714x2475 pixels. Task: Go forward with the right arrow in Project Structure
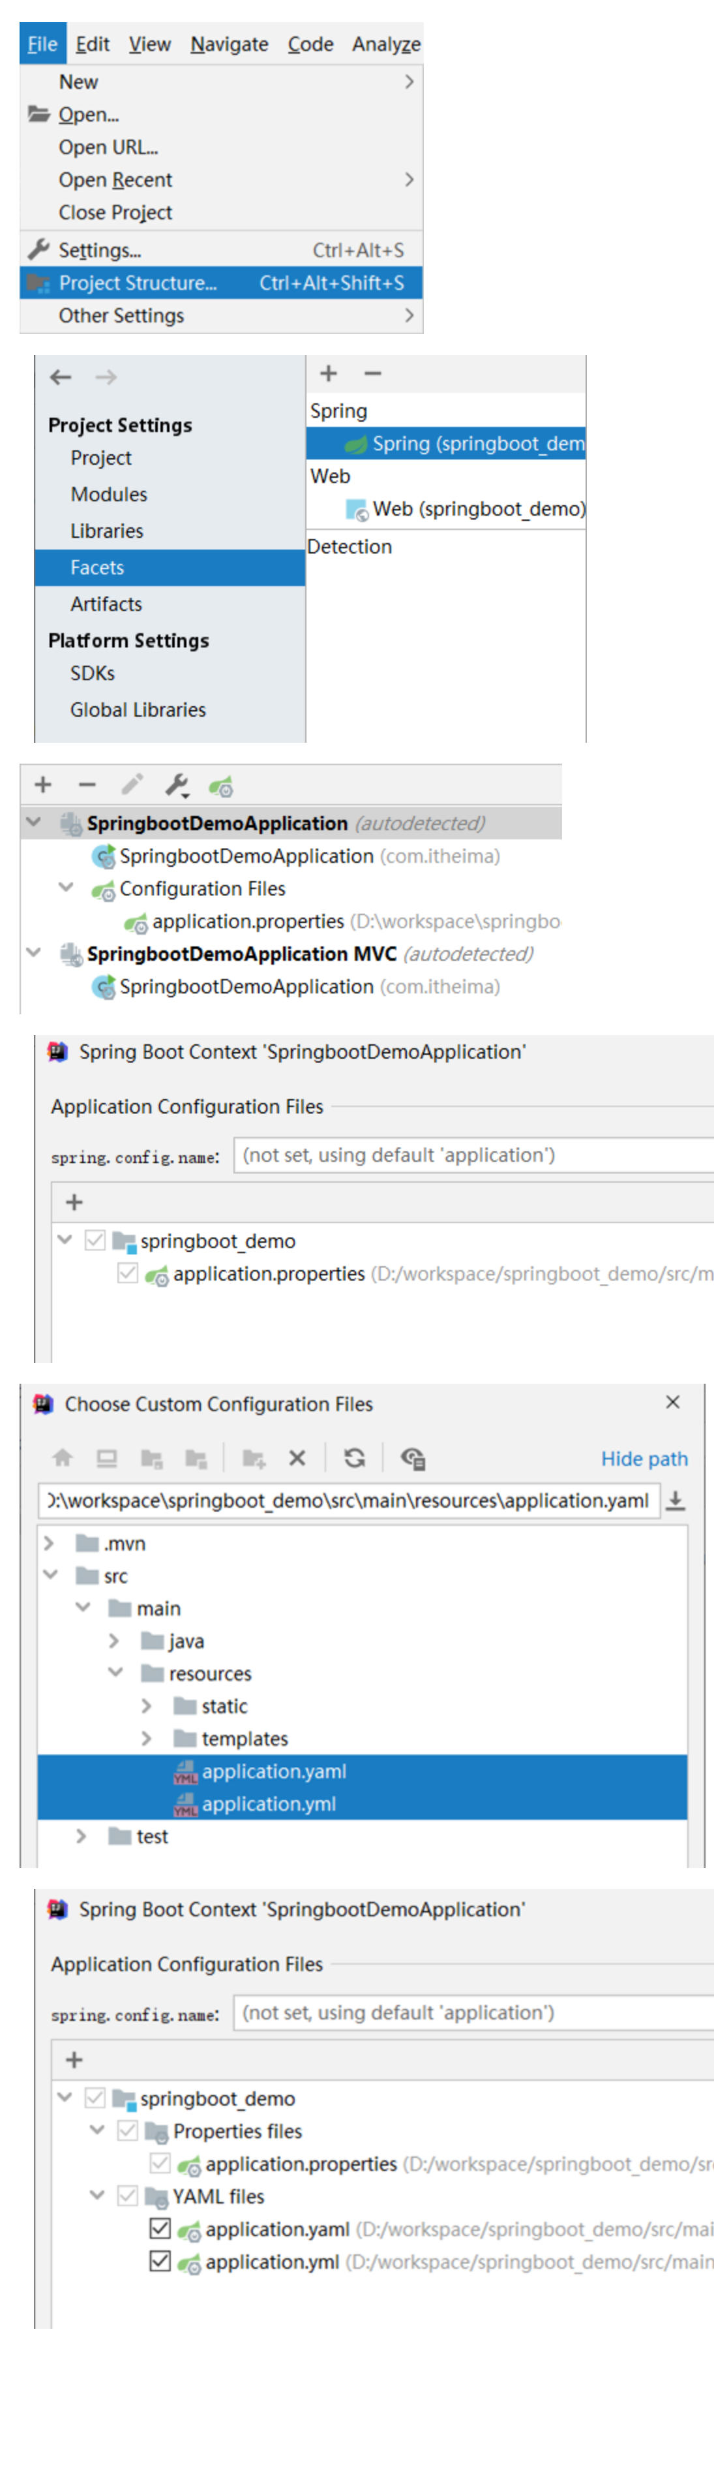click(106, 378)
